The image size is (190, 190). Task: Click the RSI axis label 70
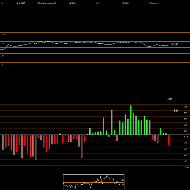(3, 44)
